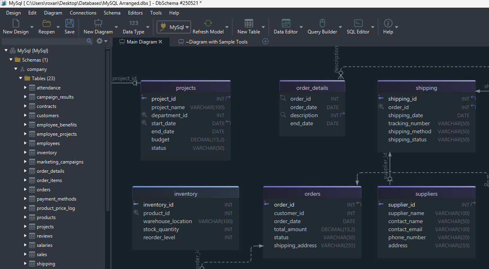Select the shipping table header in diagram
This screenshot has width=489, height=269.
tap(426, 88)
